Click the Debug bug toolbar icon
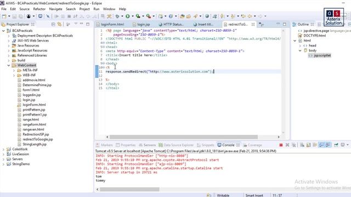The image size is (351, 197). click(x=117, y=16)
